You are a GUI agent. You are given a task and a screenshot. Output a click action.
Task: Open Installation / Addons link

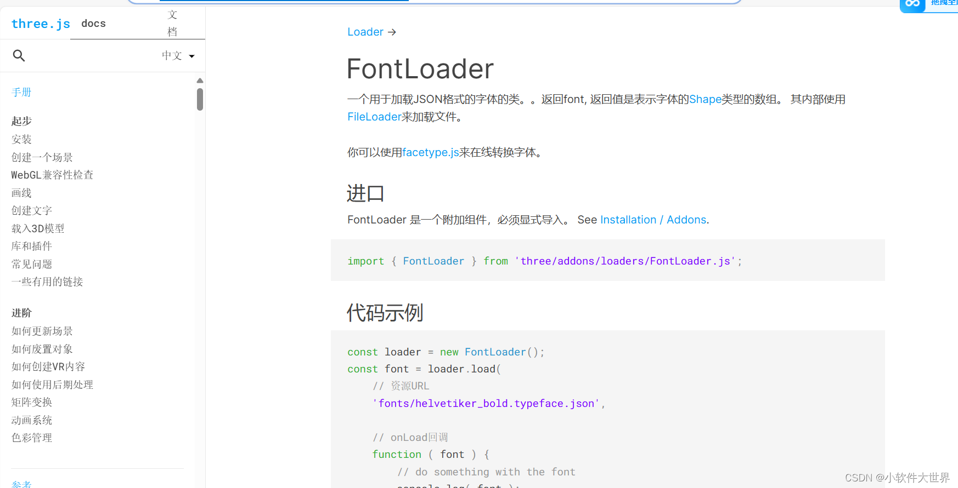click(653, 220)
